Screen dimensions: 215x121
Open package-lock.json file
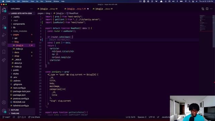[x=21, y=91]
